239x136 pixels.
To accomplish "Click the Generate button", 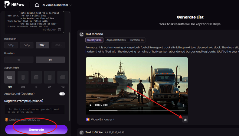I will pyautogui.click(x=36, y=130).
